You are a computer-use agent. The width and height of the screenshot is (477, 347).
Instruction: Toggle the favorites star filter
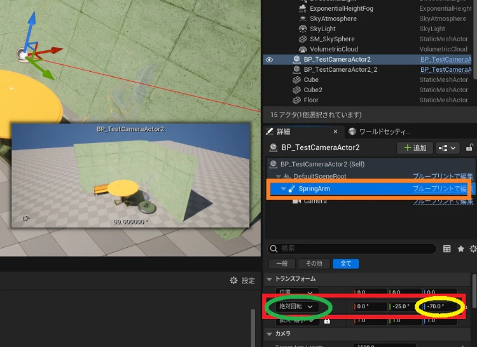(461, 249)
